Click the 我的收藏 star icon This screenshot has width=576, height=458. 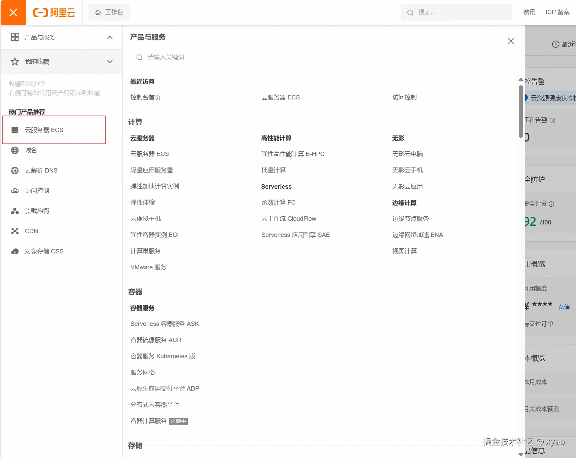[15, 61]
